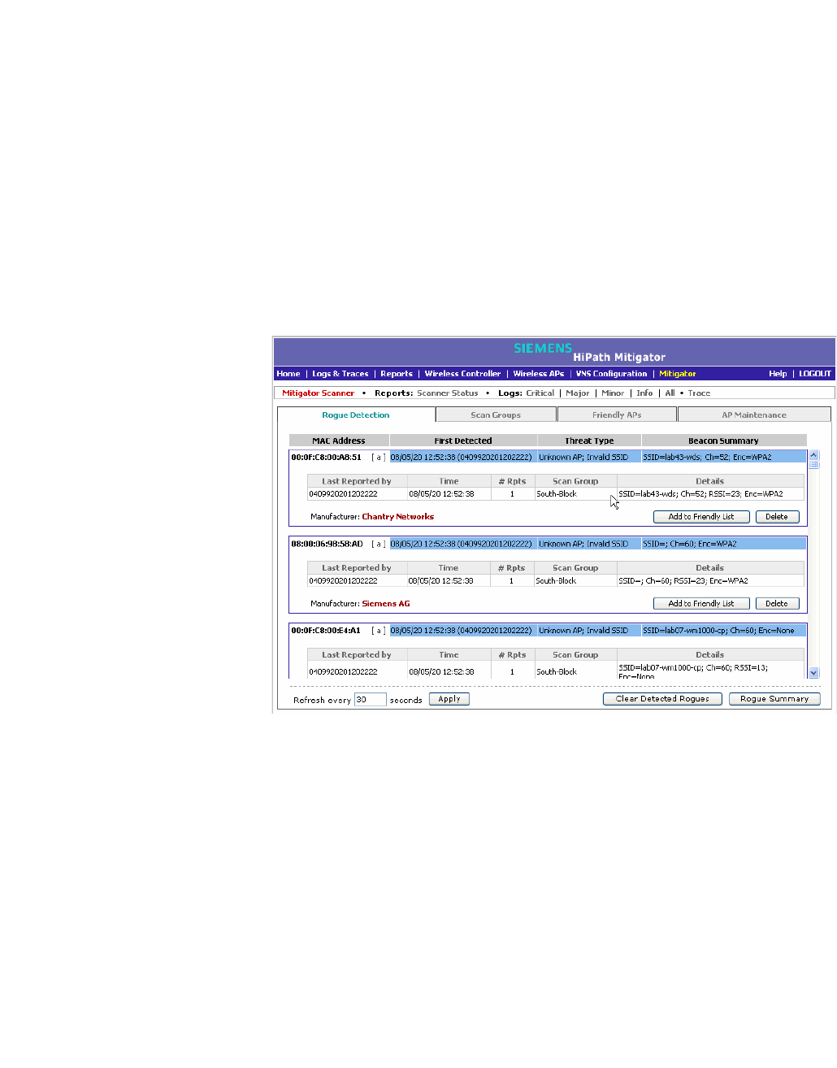Open the Trace log link
The width and height of the screenshot is (837, 1068).
pos(699,393)
